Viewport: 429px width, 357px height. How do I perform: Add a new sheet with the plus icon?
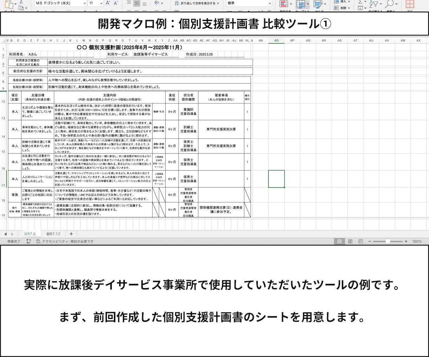[x=71, y=234]
